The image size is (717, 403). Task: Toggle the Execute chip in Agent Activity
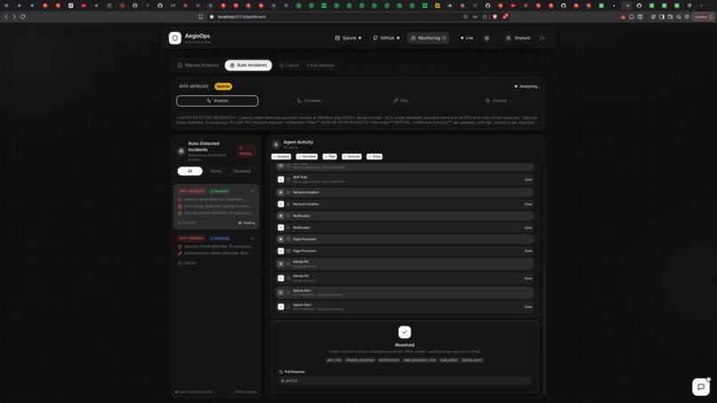click(x=351, y=157)
